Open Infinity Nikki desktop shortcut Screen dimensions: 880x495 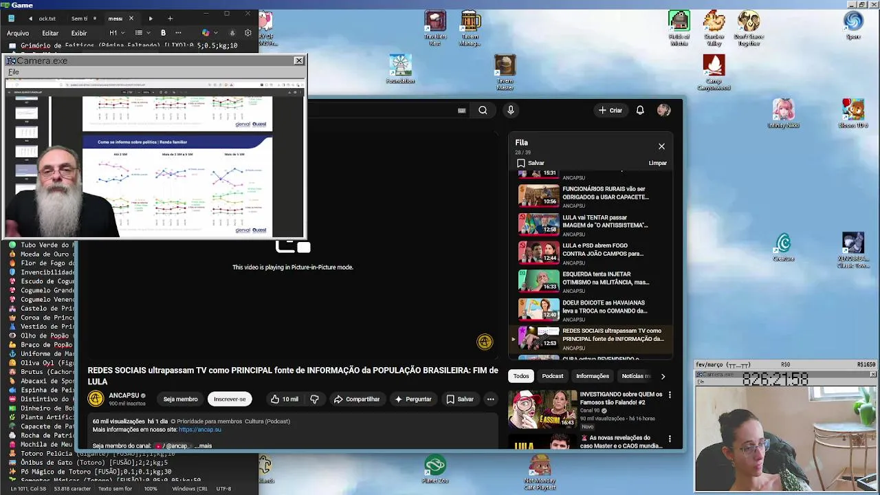click(x=783, y=113)
